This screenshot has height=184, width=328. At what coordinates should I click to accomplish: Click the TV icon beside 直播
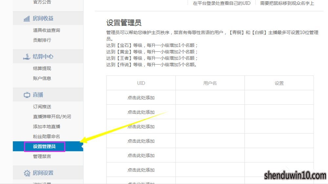(27, 95)
